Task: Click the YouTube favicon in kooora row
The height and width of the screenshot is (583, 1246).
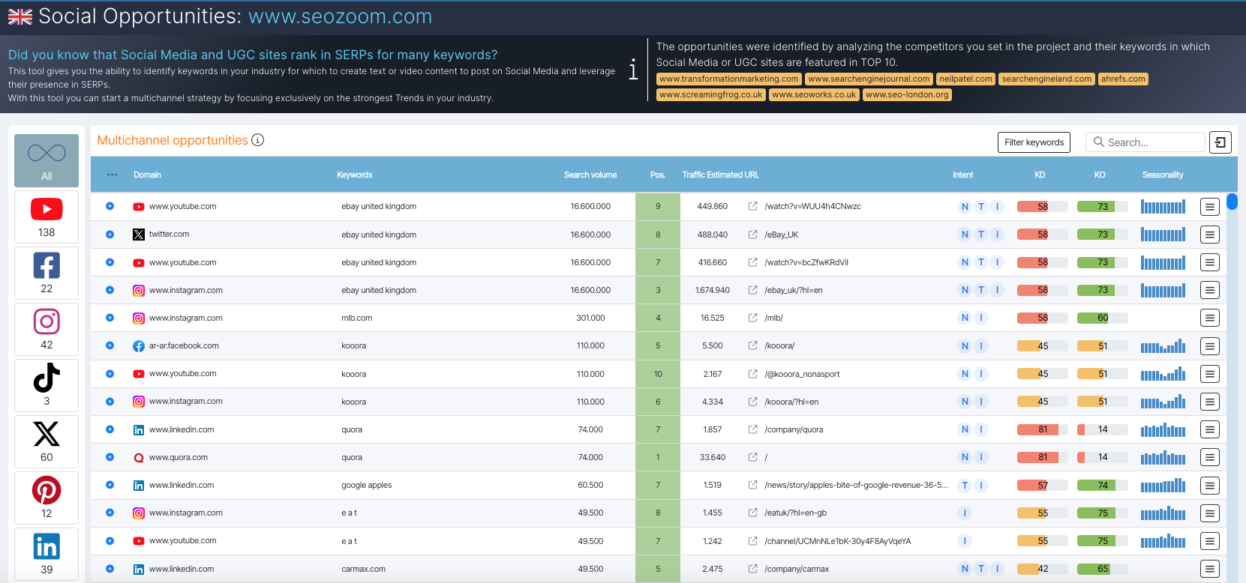Action: pos(139,374)
